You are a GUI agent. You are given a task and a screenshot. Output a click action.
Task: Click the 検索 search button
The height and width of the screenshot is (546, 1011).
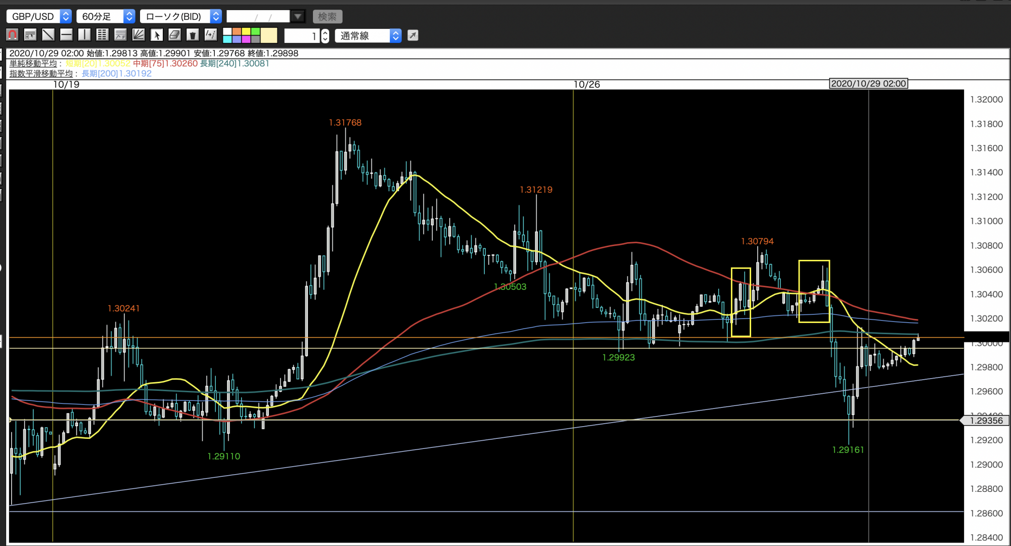pyautogui.click(x=328, y=17)
